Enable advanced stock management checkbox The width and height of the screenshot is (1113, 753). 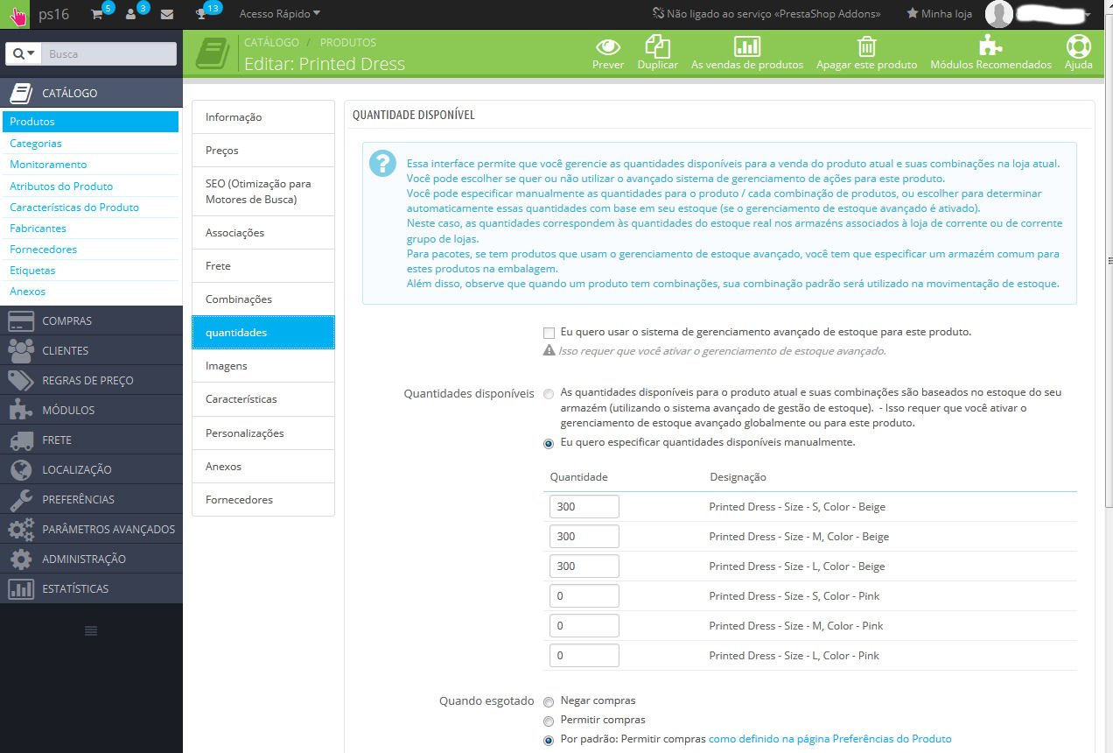pyautogui.click(x=549, y=333)
